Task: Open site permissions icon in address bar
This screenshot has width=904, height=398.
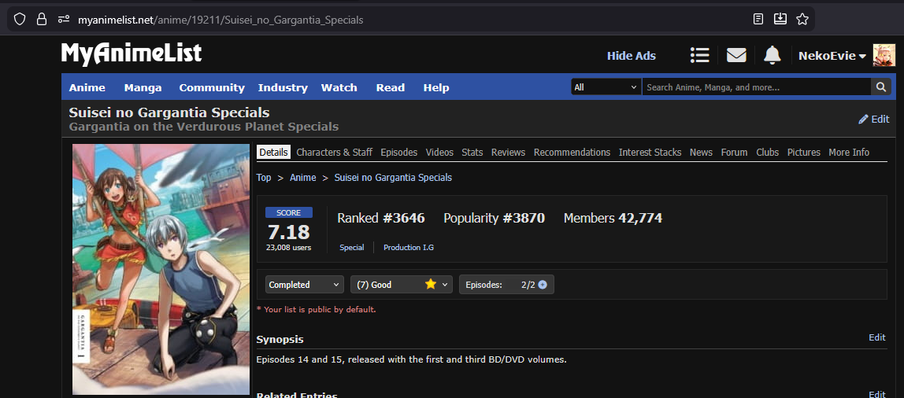Action: pos(64,20)
